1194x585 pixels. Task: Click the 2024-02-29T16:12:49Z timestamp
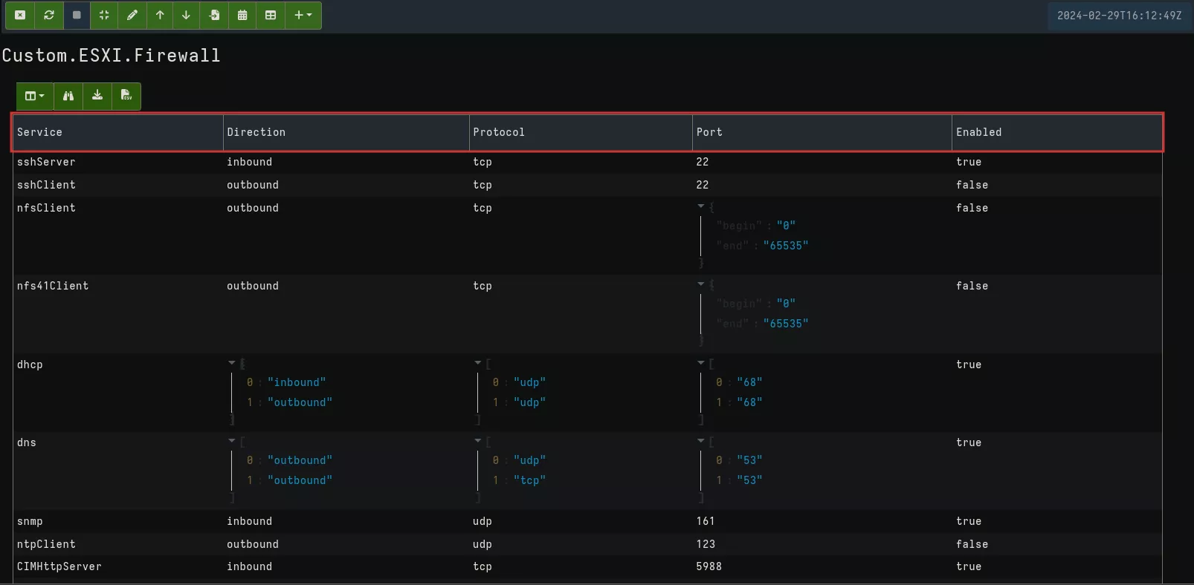click(x=1119, y=16)
